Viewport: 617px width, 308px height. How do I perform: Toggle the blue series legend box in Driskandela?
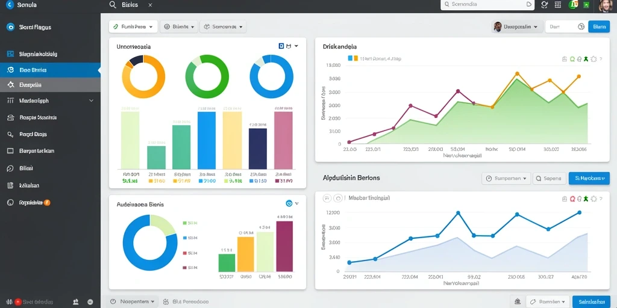point(350,58)
